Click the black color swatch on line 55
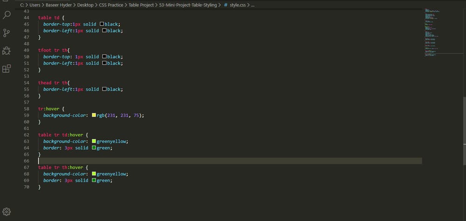 coord(104,89)
